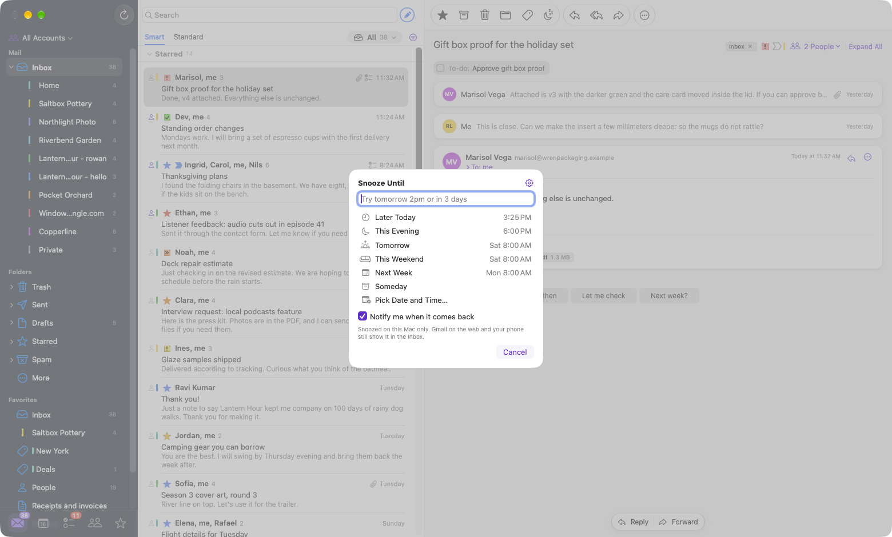This screenshot has height=537, width=892.
Task: Expand the Trash folder
Action: [11, 287]
